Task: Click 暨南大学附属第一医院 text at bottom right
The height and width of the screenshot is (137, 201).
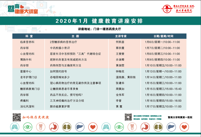Action: [x=180, y=117]
